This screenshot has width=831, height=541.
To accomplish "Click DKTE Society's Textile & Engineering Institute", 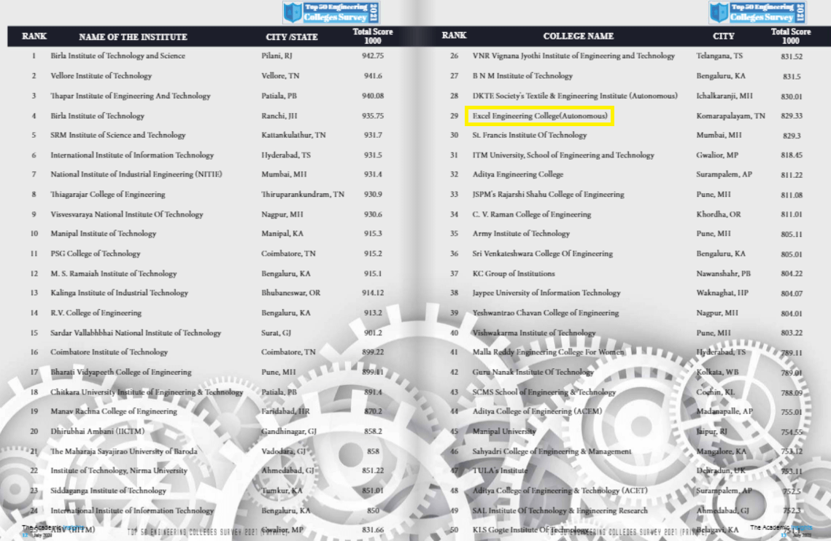I will click(x=575, y=96).
